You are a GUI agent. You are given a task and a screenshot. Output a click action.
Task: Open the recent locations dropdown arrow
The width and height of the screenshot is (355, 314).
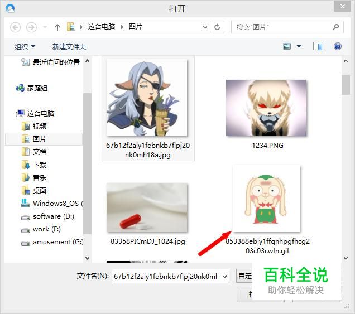click(45, 27)
